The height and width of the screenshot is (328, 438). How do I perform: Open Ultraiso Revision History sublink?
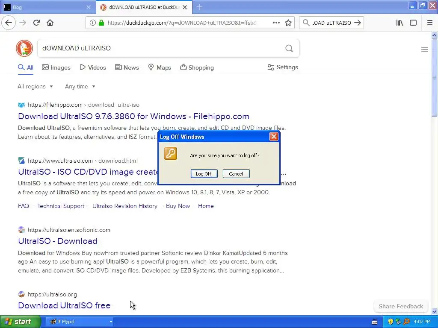click(125, 206)
